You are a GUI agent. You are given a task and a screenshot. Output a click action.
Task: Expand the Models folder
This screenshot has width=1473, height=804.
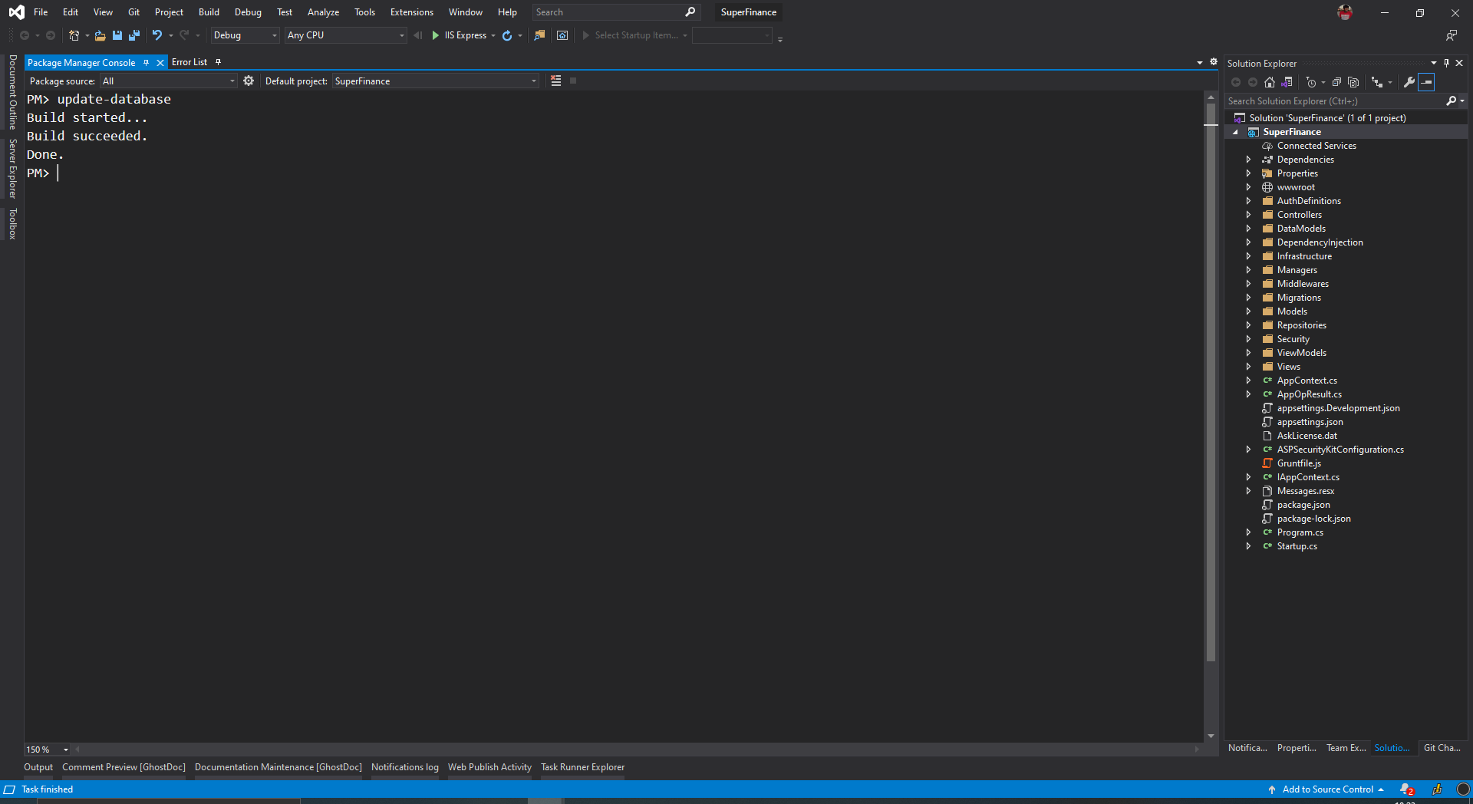1248,311
